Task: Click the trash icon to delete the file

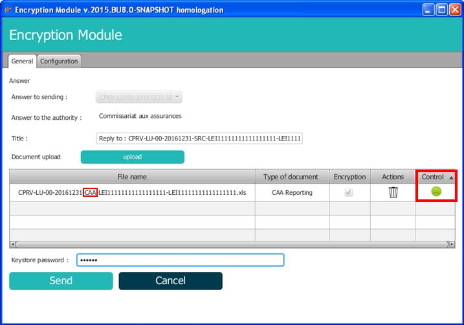Action: (393, 192)
